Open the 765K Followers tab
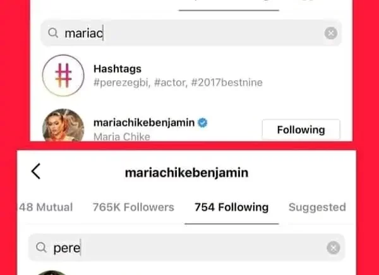 pyautogui.click(x=133, y=207)
